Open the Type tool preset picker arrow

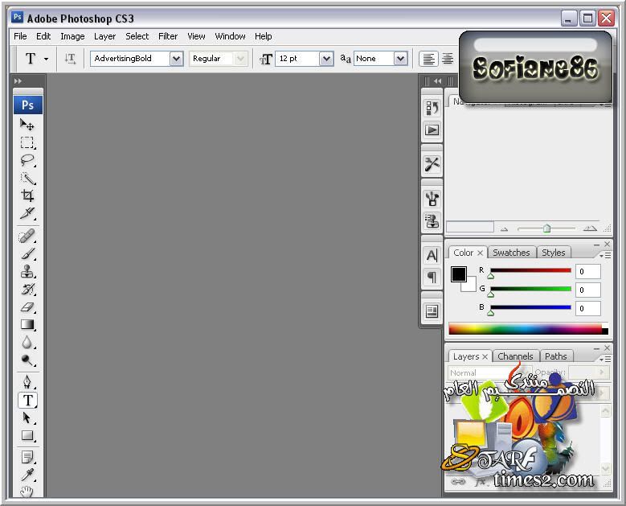[47, 59]
